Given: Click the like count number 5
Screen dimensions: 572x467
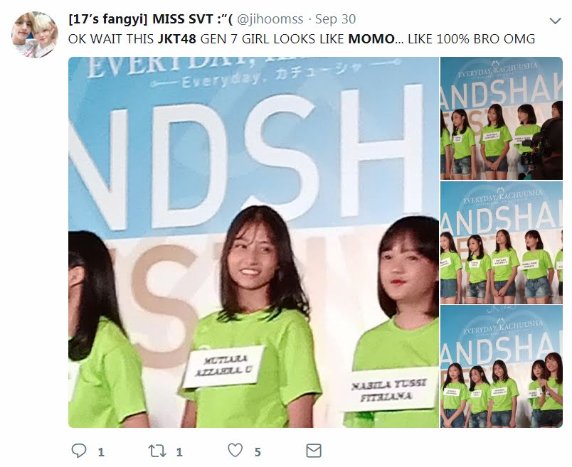Looking at the screenshot, I should pyautogui.click(x=258, y=452).
